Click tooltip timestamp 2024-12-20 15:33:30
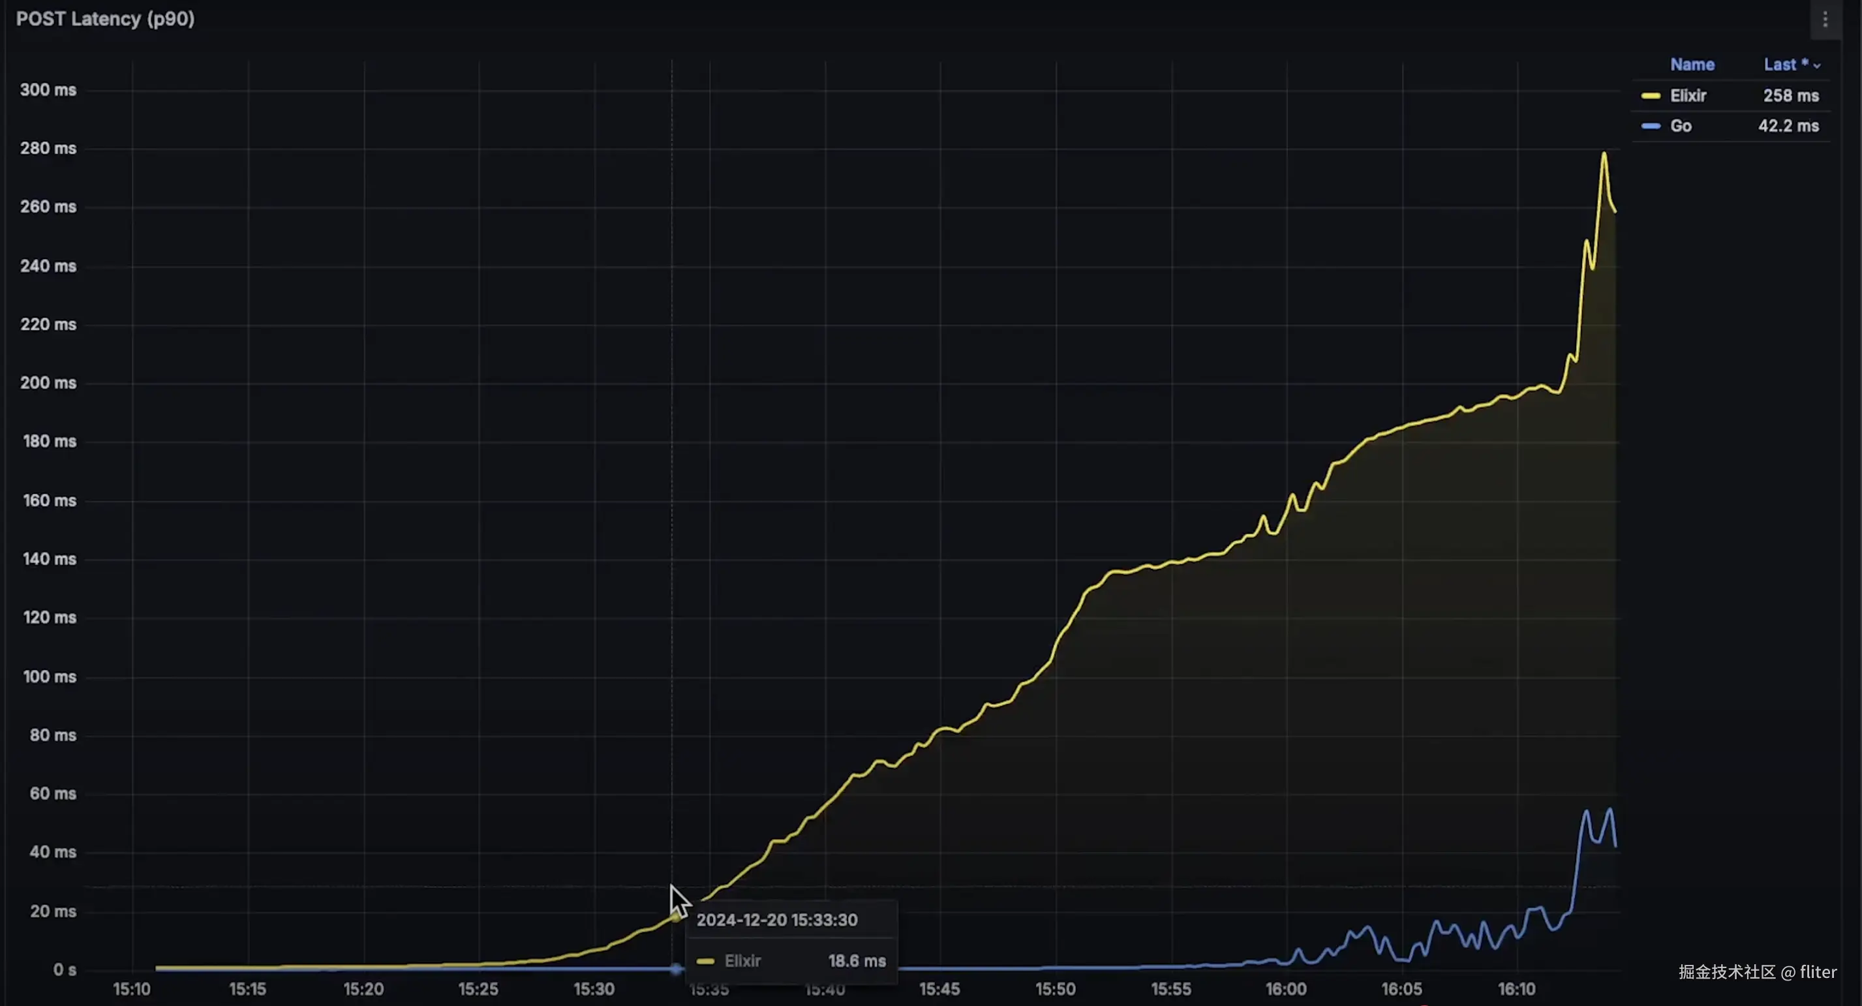1862x1006 pixels. pos(776,920)
